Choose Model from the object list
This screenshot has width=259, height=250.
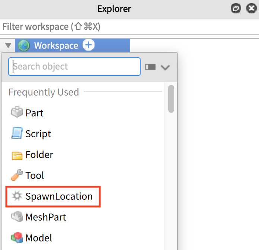(x=39, y=238)
